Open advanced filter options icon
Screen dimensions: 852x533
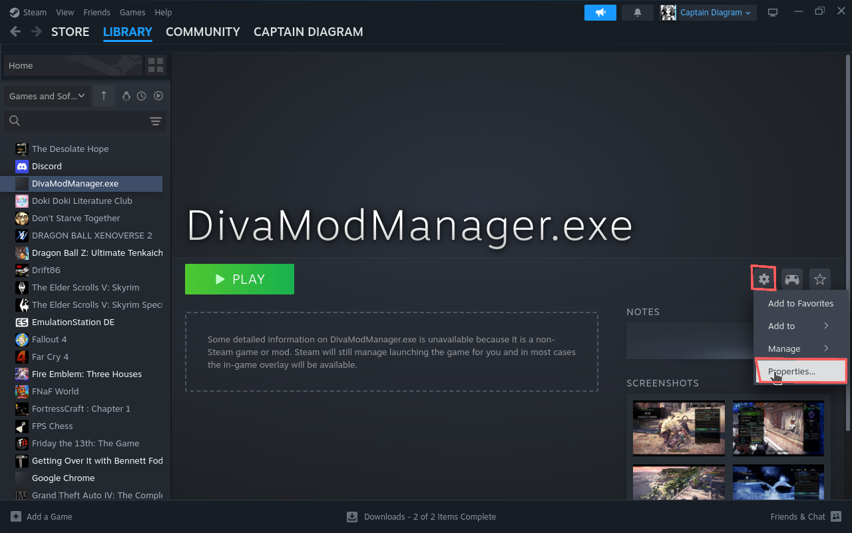click(x=156, y=121)
